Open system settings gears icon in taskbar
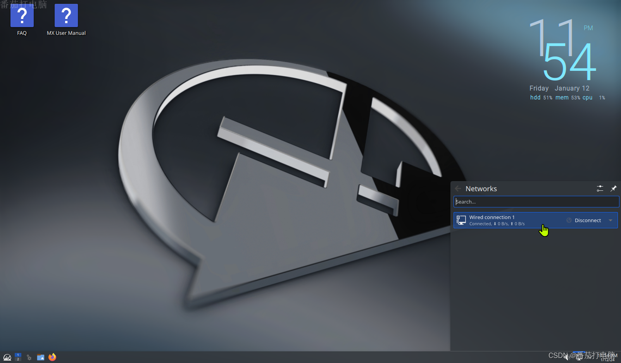The height and width of the screenshot is (363, 621). click(29, 357)
